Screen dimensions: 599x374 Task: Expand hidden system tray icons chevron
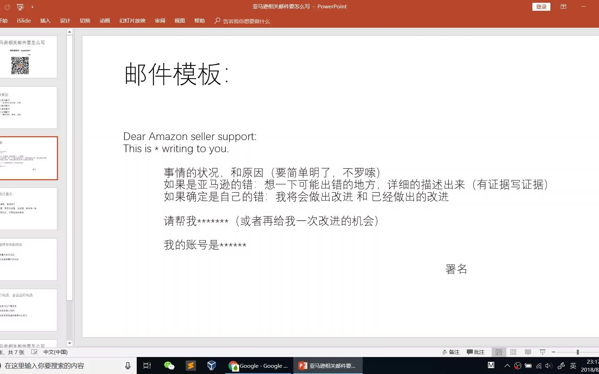pos(507,366)
